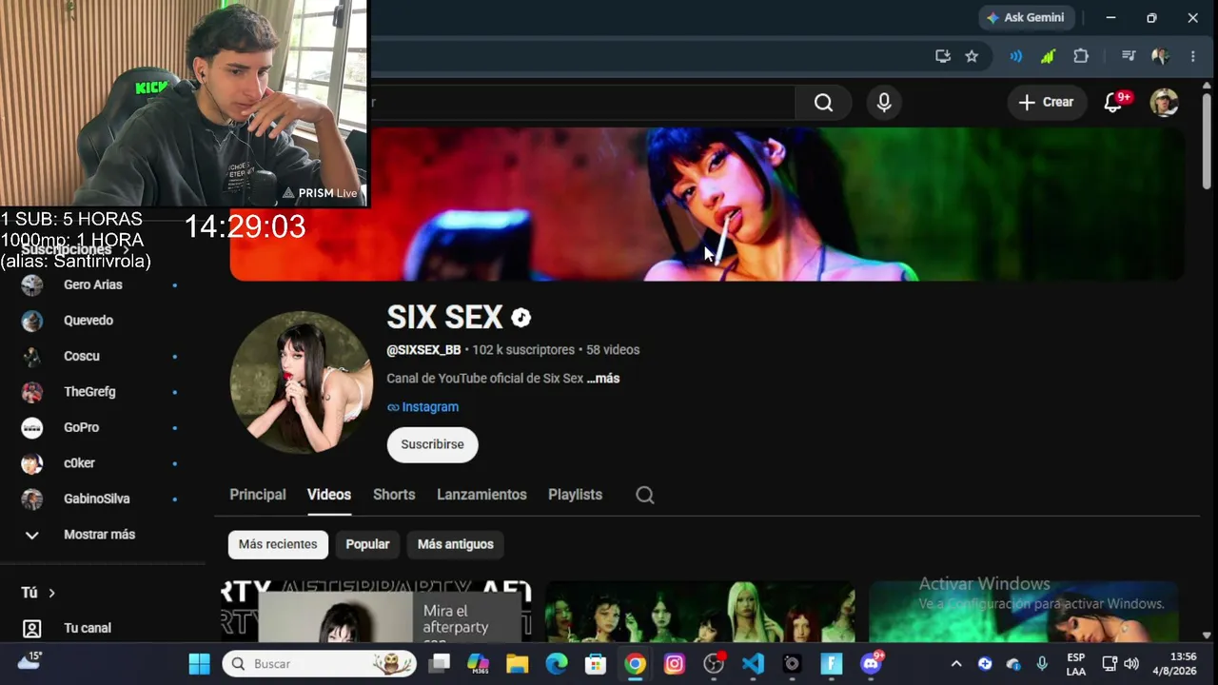1218x685 pixels.
Task: Open Task View on the taskbar
Action: click(439, 663)
